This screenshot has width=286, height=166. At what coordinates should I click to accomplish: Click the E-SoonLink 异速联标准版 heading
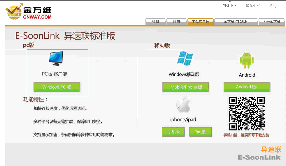[65, 36]
